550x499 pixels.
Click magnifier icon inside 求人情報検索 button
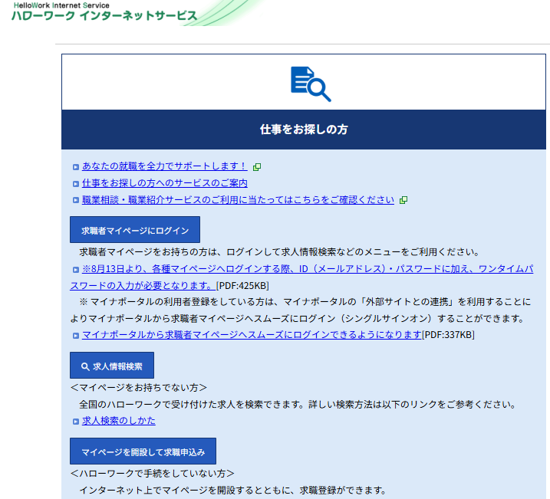pos(84,366)
